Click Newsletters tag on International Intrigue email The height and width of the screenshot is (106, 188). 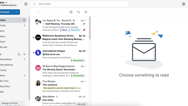[78, 60]
